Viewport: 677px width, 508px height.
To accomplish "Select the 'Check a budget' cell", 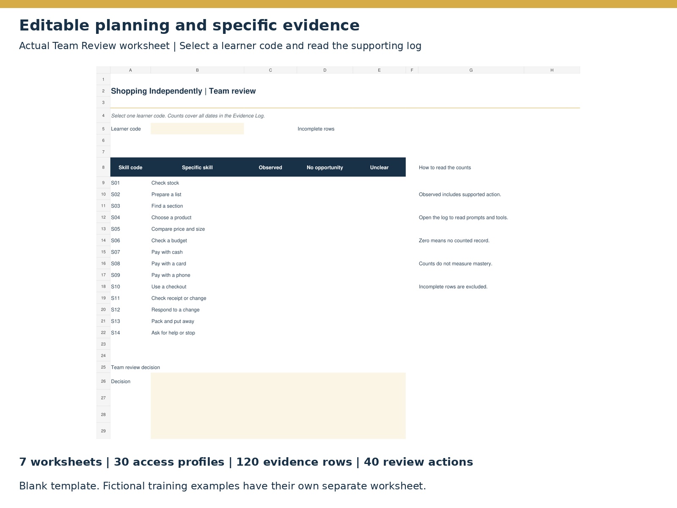I will [x=197, y=240].
